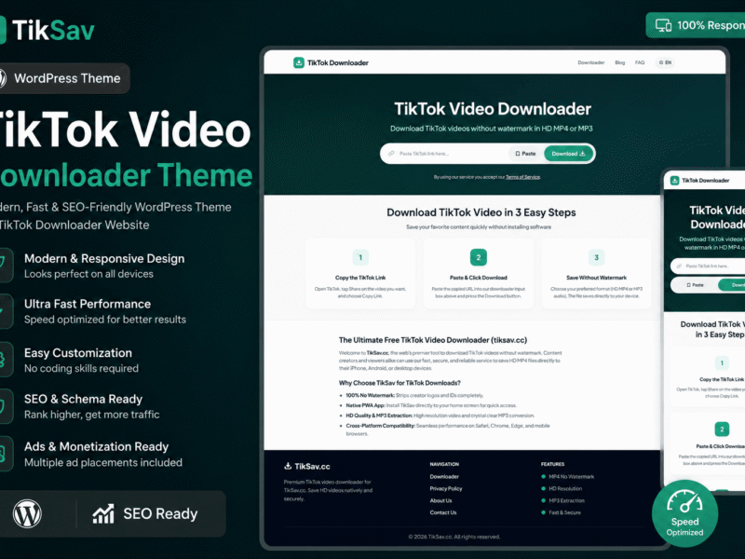The height and width of the screenshot is (559, 745).
Task: Select step 2 badge in mobile mockup
Action: [x=722, y=429]
